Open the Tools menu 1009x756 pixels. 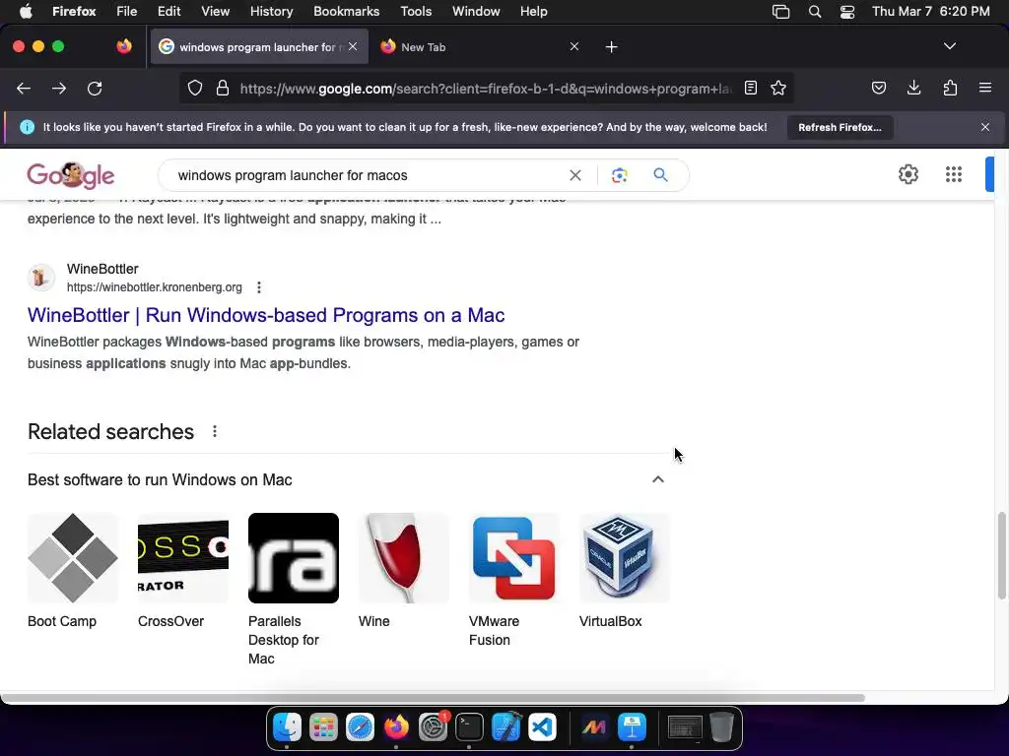coord(416,11)
